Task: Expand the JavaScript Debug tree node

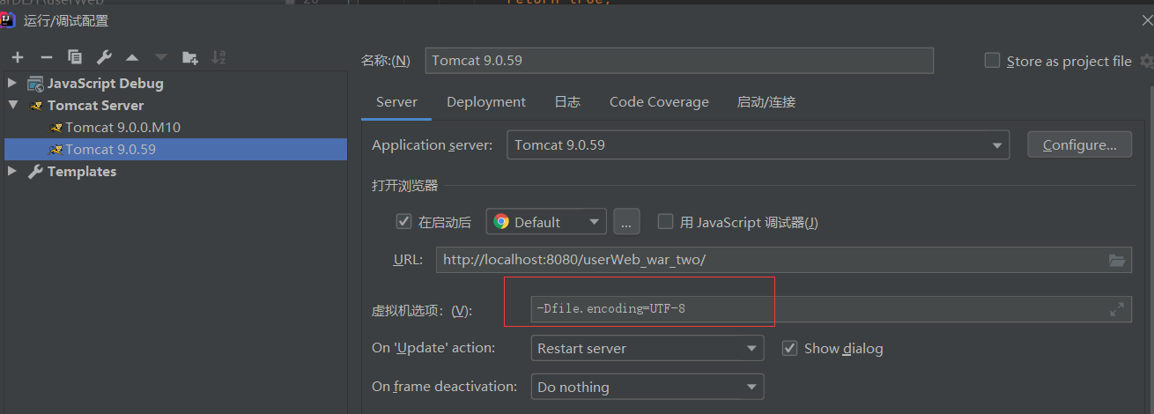Action: 12,84
